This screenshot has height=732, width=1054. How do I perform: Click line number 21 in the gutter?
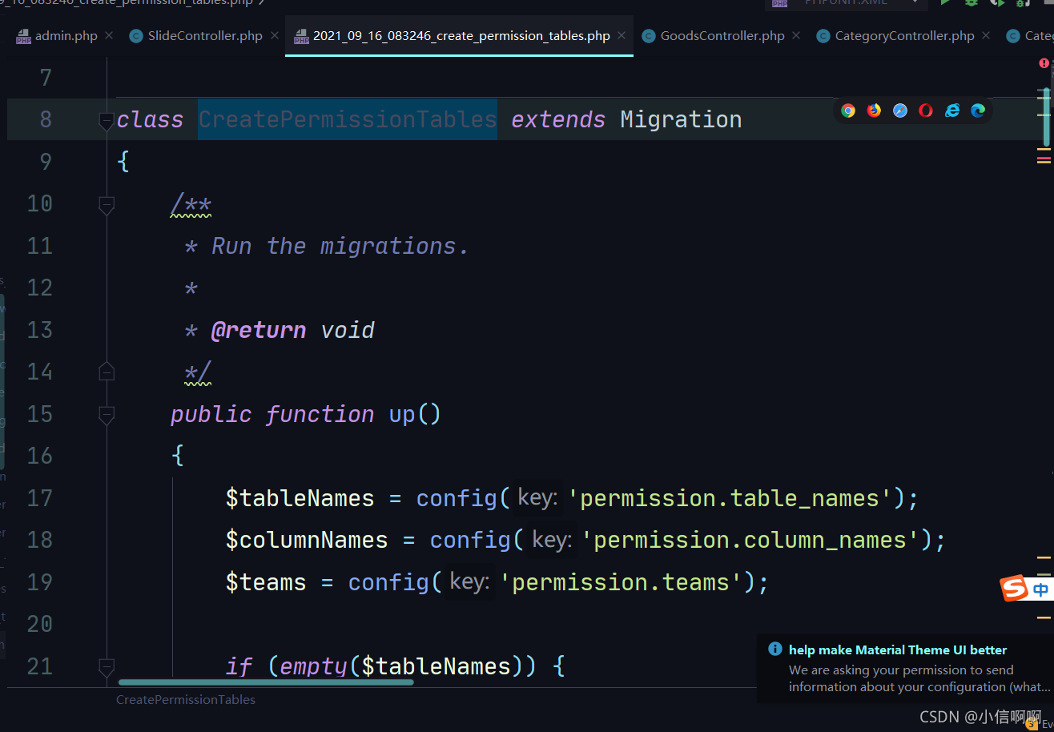tap(39, 666)
